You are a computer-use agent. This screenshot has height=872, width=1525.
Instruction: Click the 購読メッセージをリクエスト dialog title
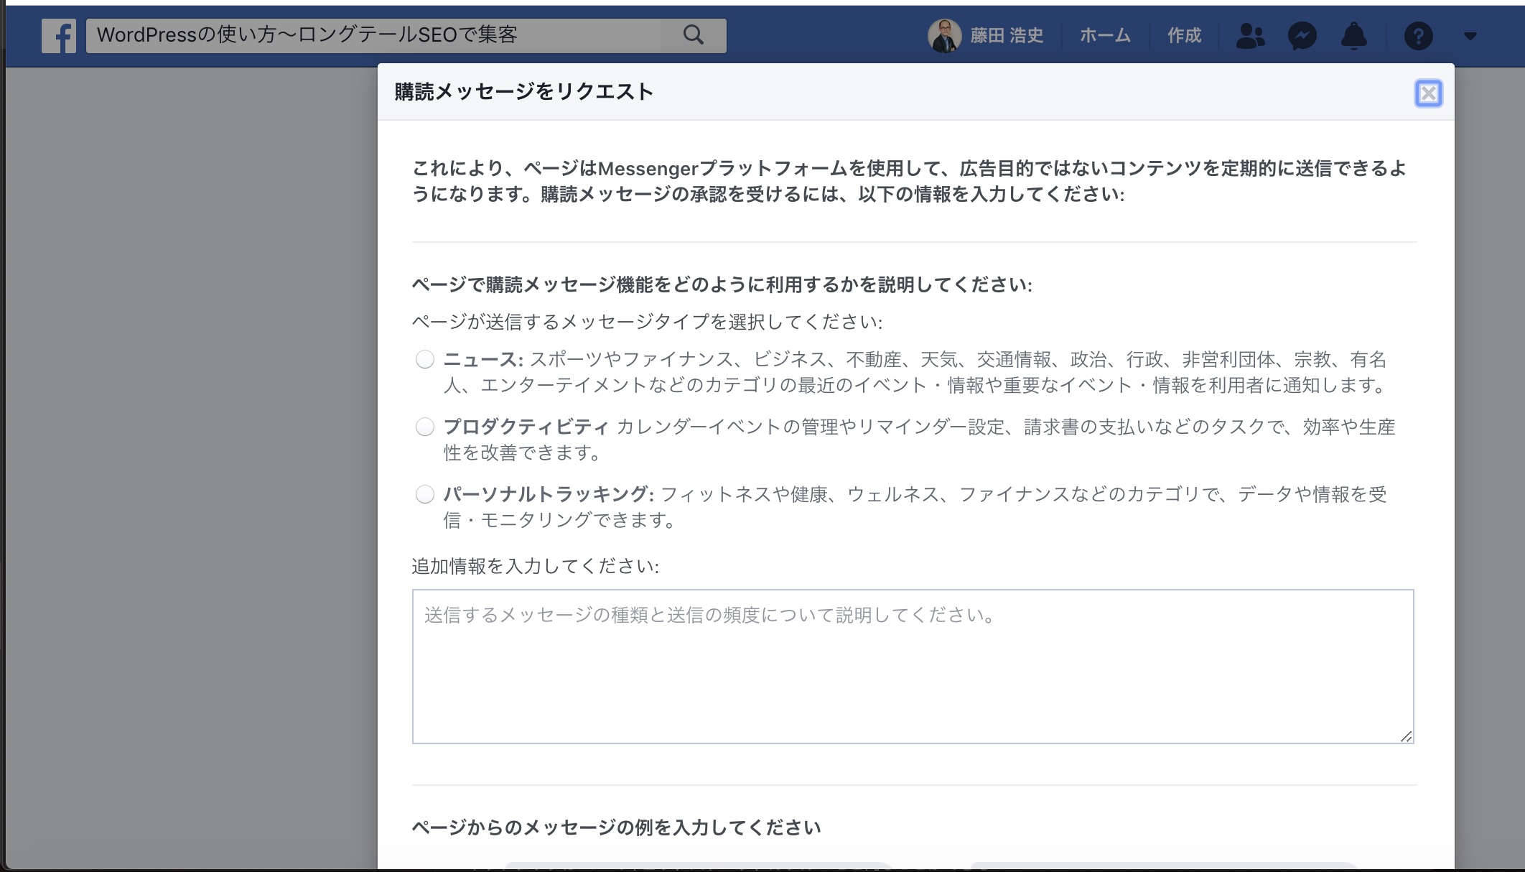click(523, 92)
